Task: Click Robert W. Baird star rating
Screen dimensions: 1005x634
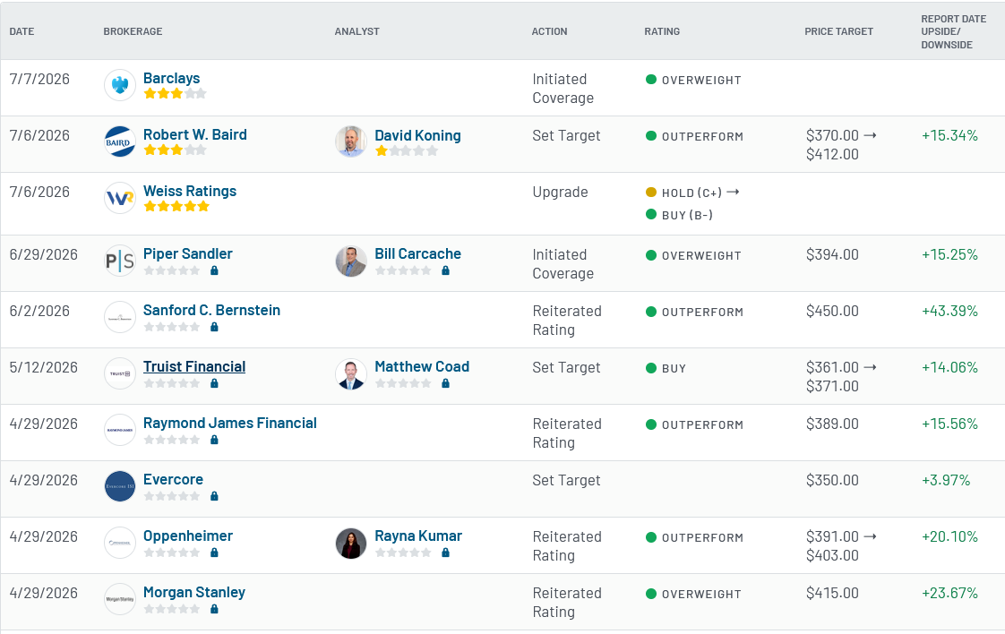Action: 175,150
